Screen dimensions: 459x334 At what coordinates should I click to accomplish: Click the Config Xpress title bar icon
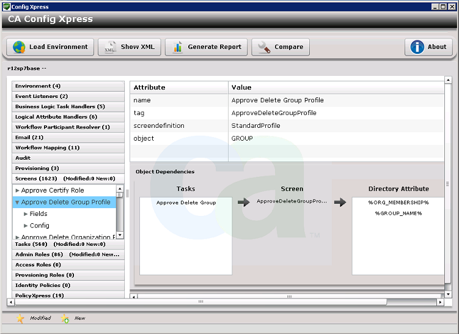pos(6,7)
